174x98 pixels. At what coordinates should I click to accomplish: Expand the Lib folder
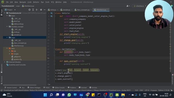pyautogui.click(x=10, y=51)
